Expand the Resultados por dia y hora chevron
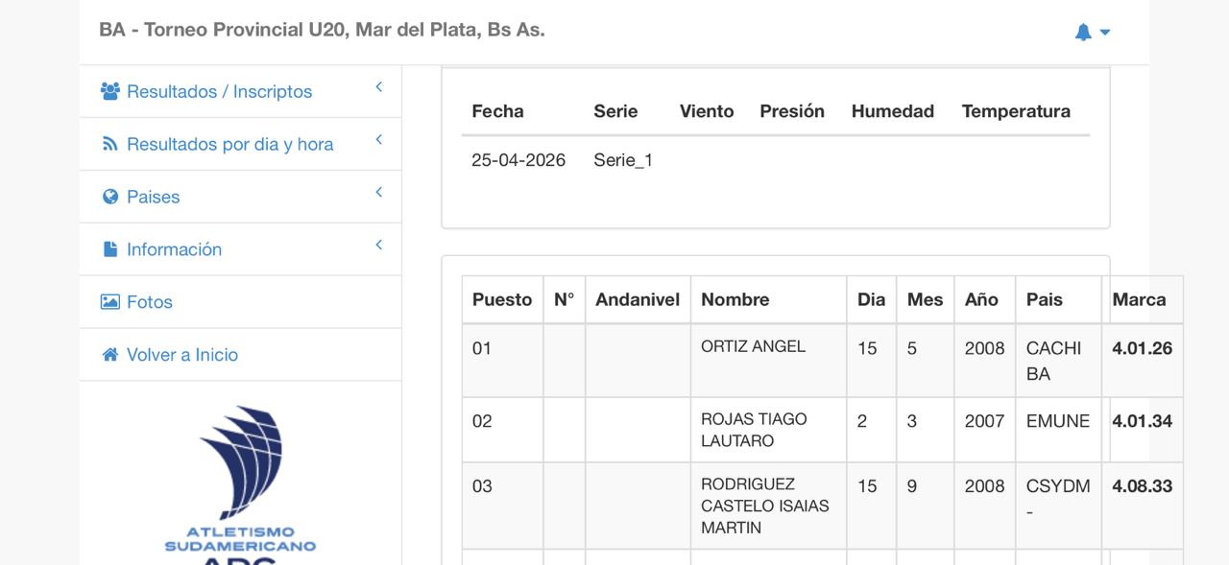Image resolution: width=1229 pixels, height=565 pixels. [379, 140]
